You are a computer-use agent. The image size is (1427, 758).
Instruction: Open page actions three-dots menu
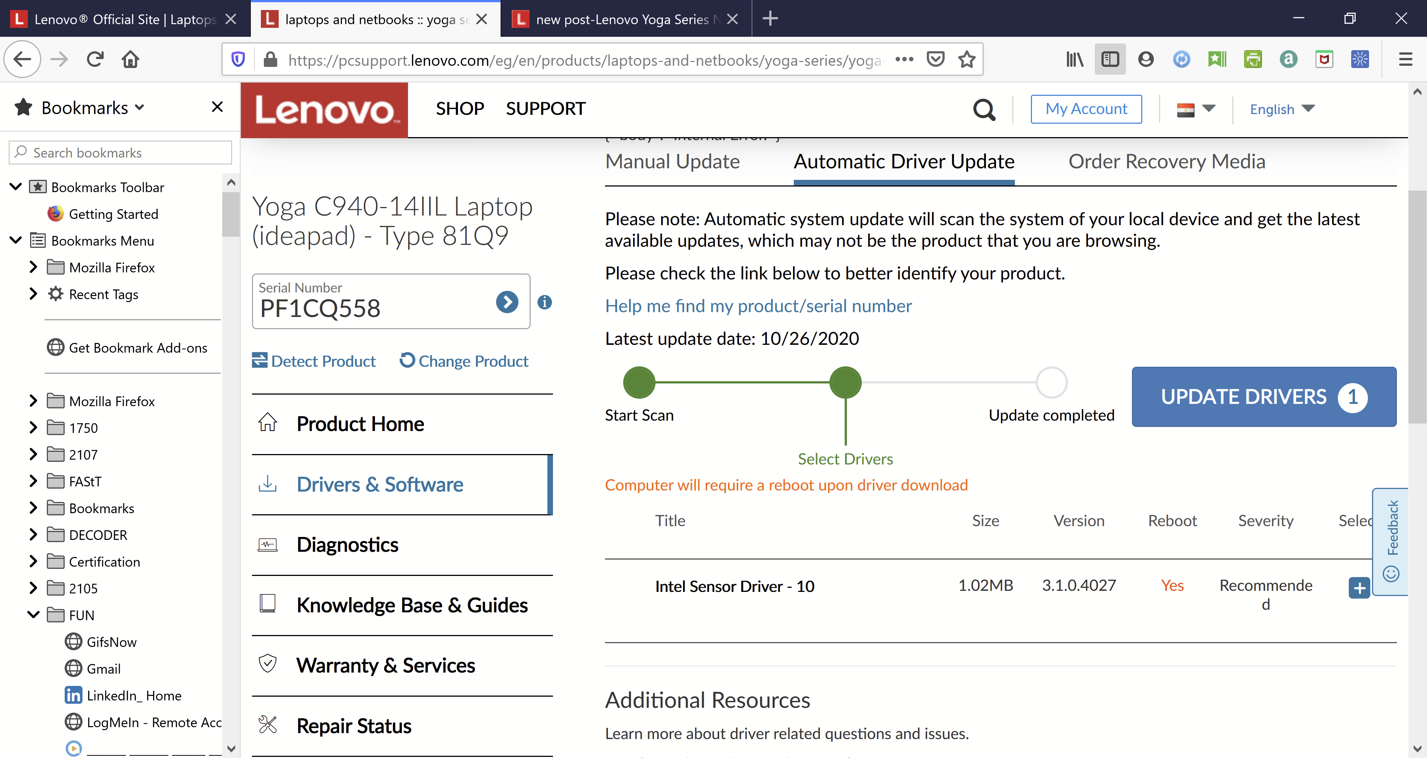904,59
